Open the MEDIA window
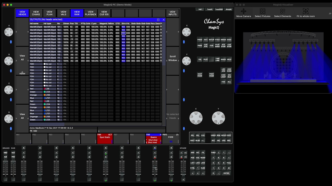The height and width of the screenshot is (186, 332). click(223, 40)
